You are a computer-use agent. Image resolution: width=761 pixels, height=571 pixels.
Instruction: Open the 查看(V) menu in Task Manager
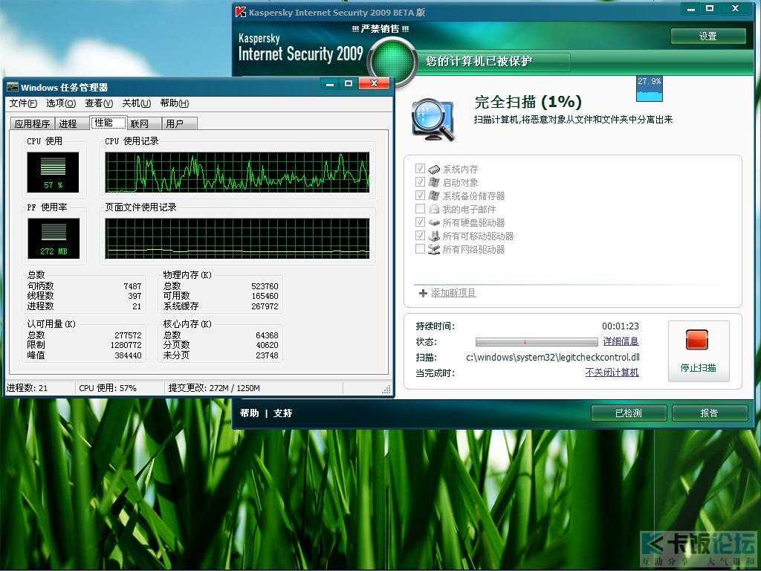click(x=99, y=103)
